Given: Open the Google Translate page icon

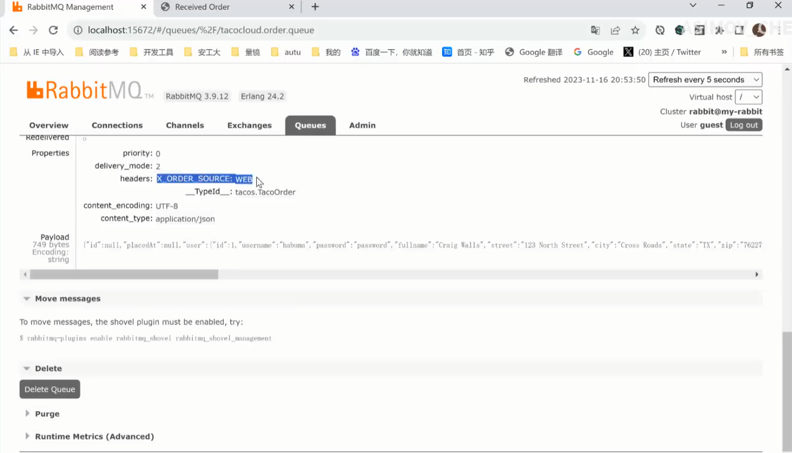Looking at the screenshot, I should [595, 30].
